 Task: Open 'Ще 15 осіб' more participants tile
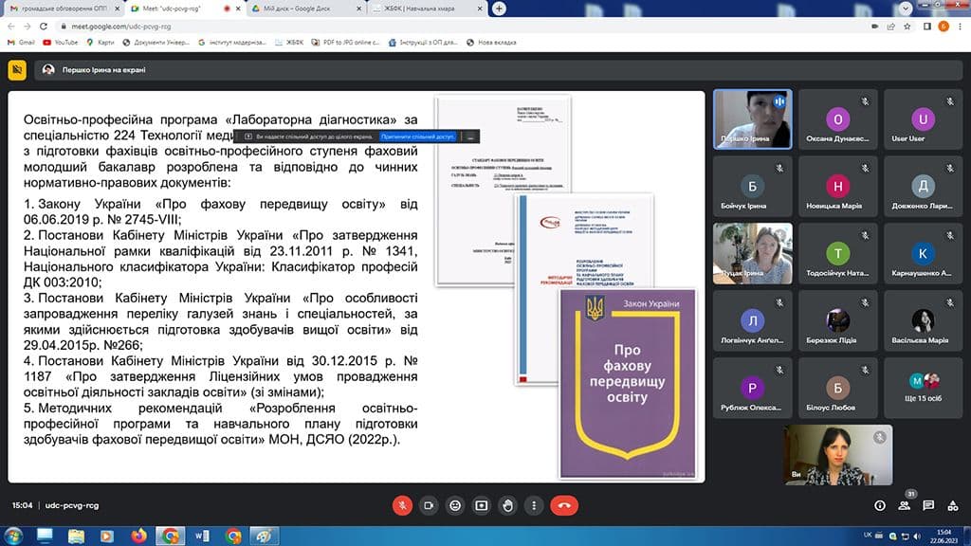coord(923,388)
